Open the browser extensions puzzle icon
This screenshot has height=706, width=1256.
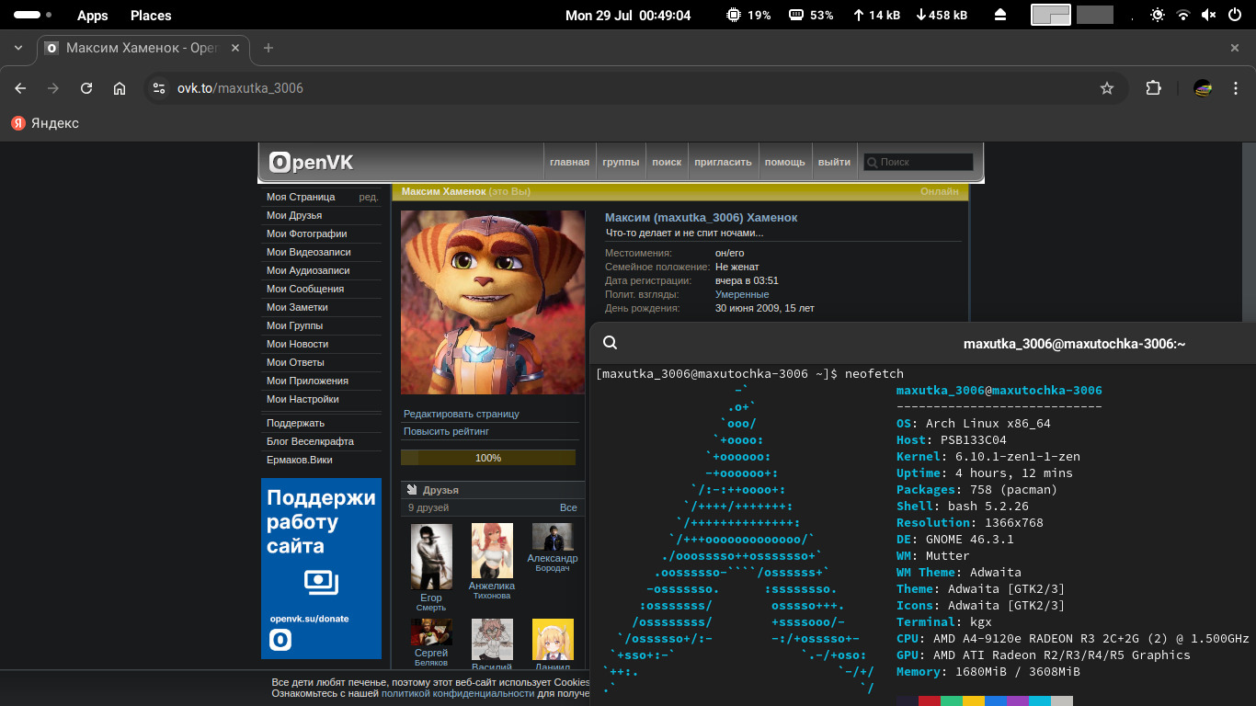pos(1153,88)
